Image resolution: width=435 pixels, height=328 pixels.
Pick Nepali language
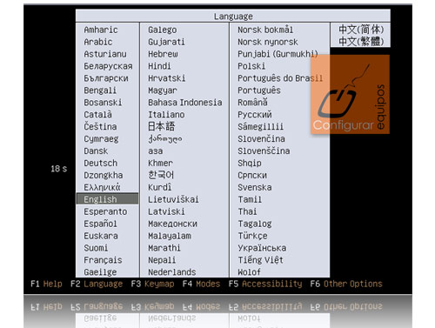(x=162, y=260)
